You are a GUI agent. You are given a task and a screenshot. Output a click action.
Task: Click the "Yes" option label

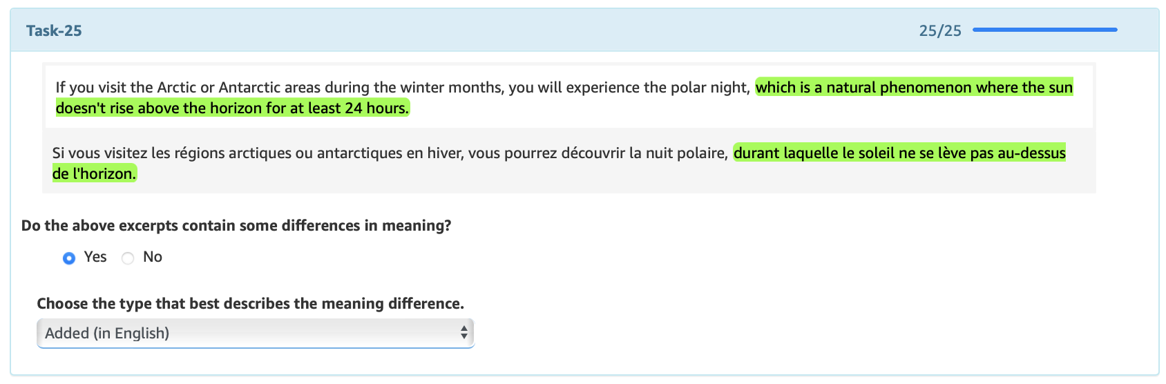(95, 257)
